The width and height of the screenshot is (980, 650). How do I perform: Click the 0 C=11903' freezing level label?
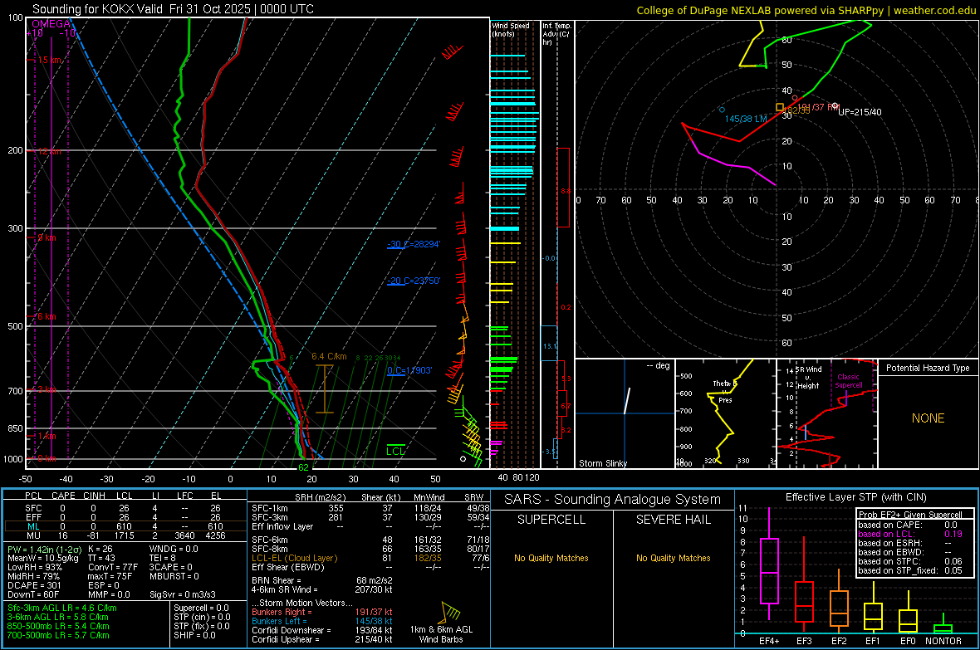point(409,370)
